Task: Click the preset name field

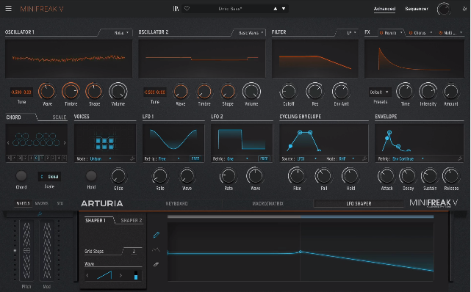Action: click(x=230, y=9)
